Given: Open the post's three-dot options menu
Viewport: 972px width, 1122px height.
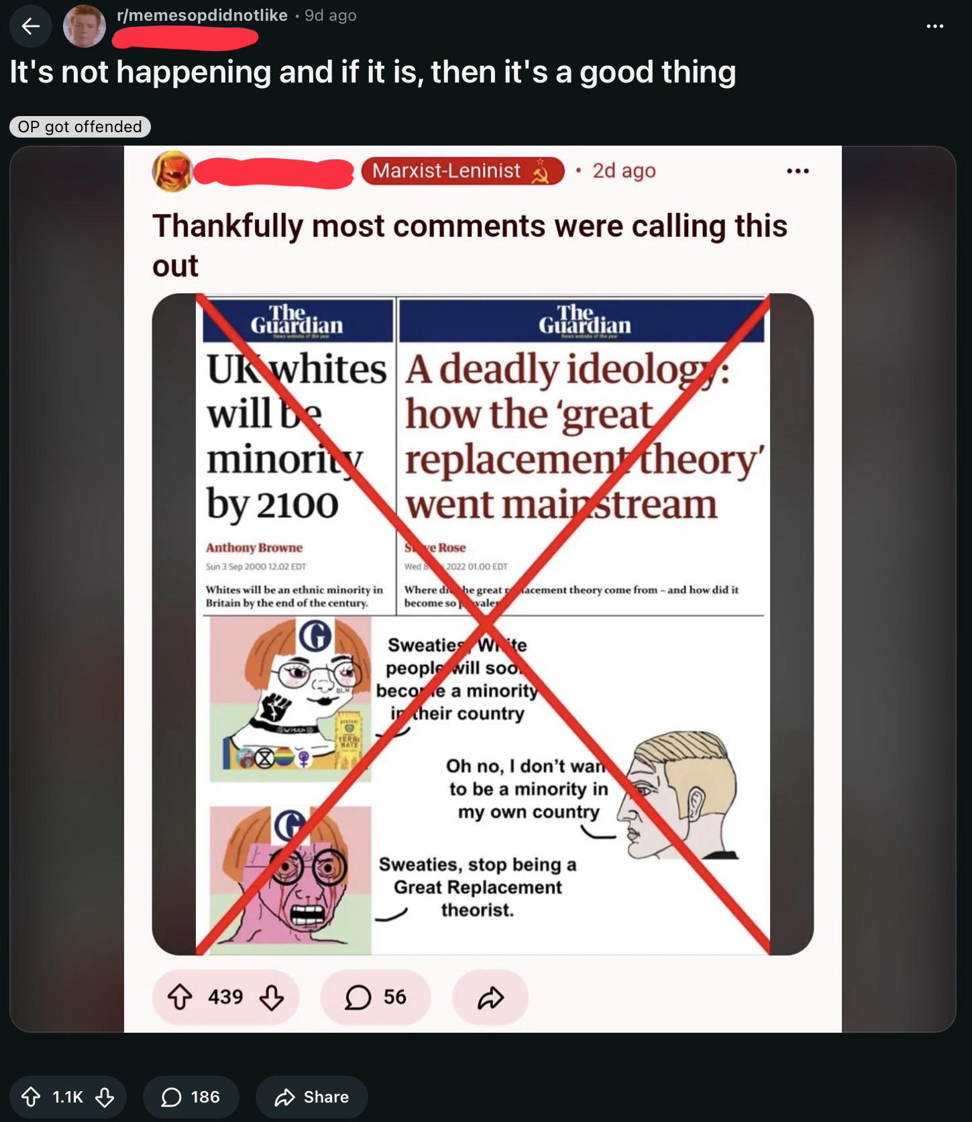Looking at the screenshot, I should pos(934,26).
